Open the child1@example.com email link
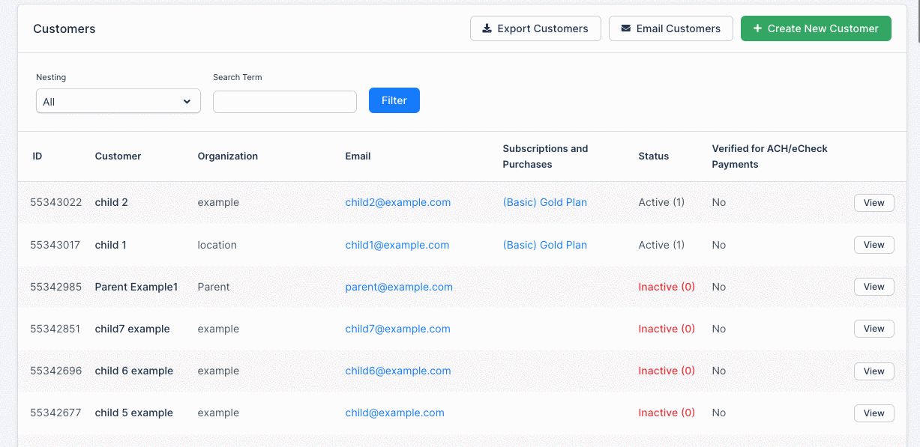This screenshot has width=920, height=447. click(x=397, y=245)
